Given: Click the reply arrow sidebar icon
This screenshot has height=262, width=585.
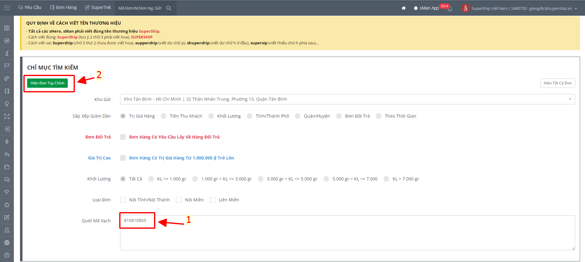Looking at the screenshot, I should tap(7, 154).
